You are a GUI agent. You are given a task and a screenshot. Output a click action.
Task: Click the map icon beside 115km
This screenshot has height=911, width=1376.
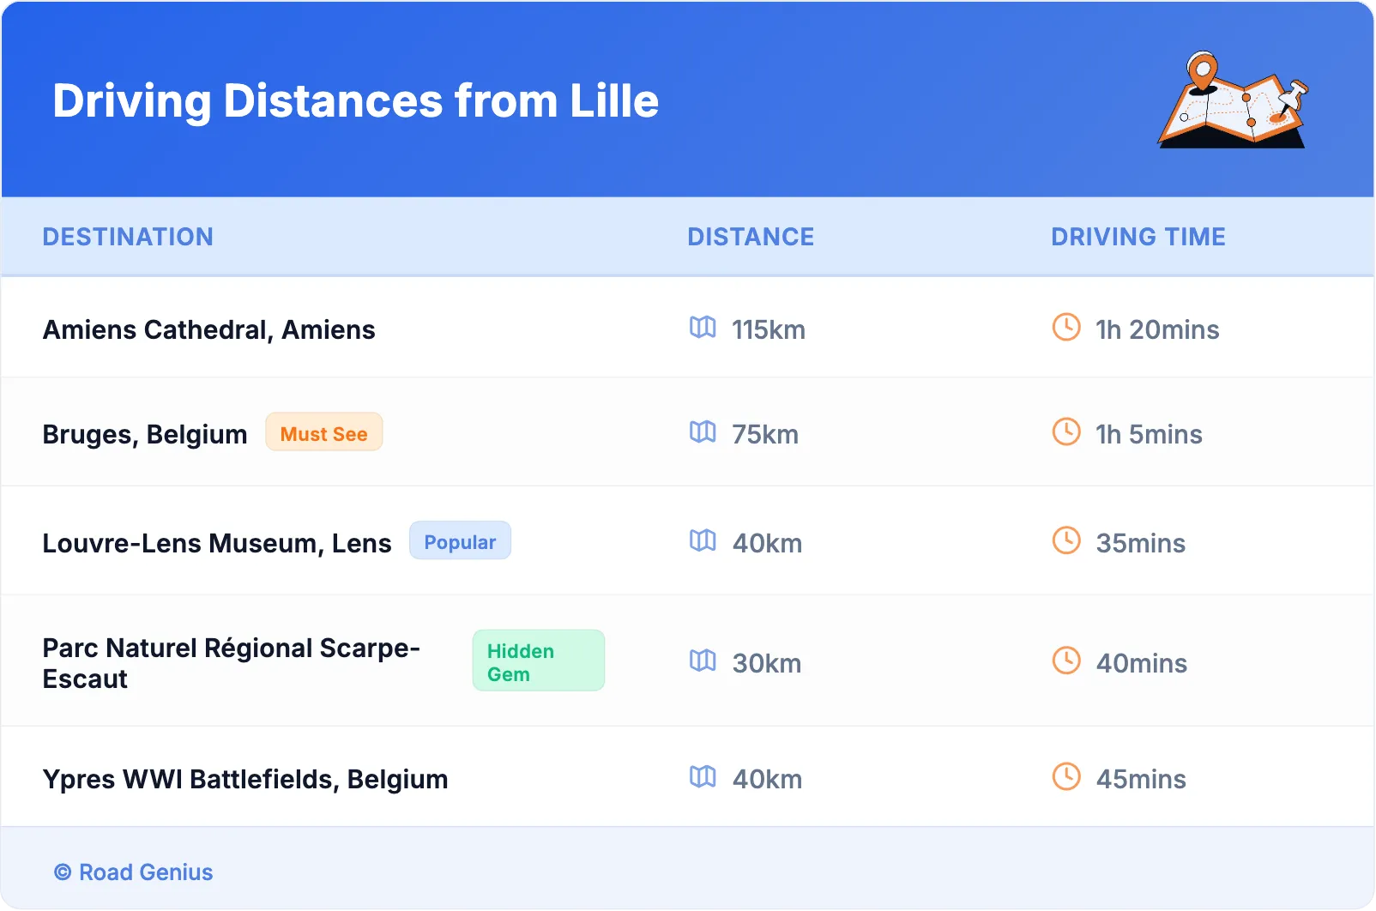pos(703,328)
